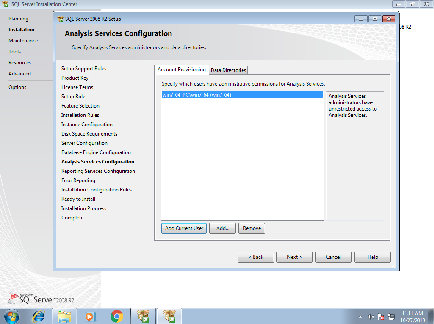Minimize the SQL Server 2008 R2 Setup dialog

point(361,19)
